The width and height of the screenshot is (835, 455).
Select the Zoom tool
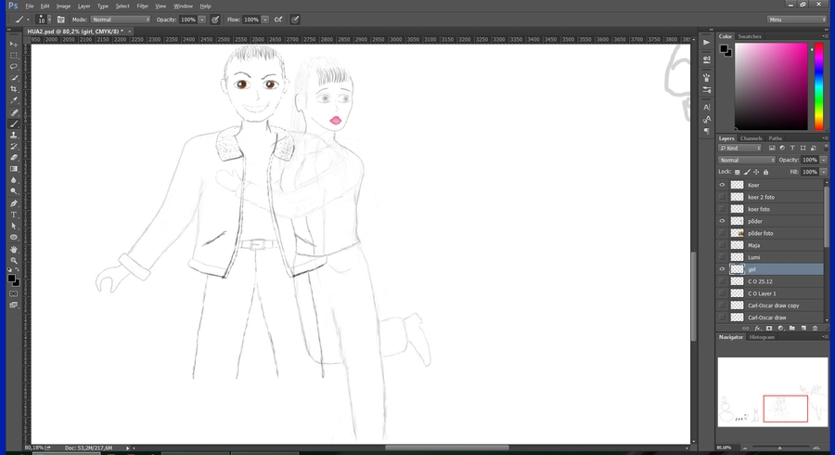click(14, 261)
